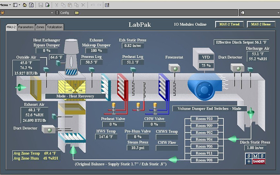Open the Menu dropdown

click(4, 5)
